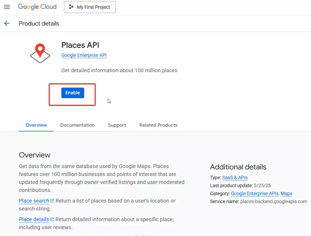Click the Places API title heading
311x236 pixels.
pos(80,45)
